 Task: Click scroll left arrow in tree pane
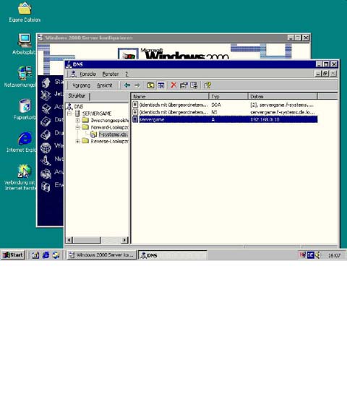coord(69,240)
